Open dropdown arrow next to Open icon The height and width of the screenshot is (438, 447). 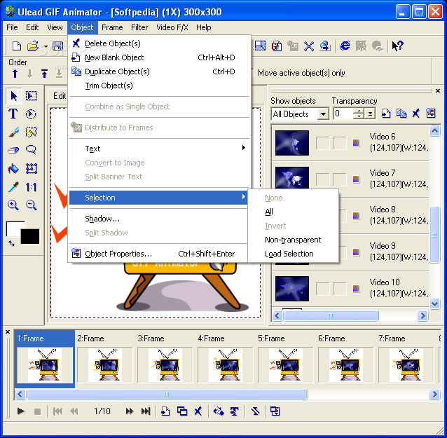coord(46,46)
